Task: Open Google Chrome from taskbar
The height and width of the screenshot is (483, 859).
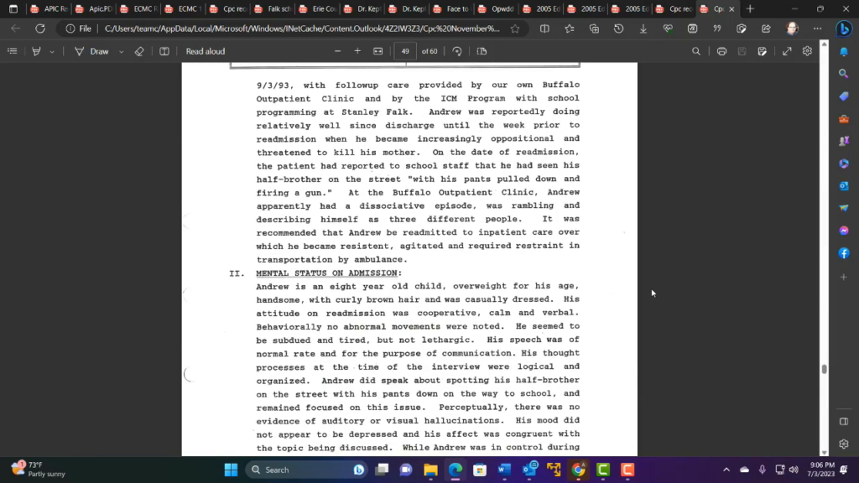Action: tap(579, 470)
